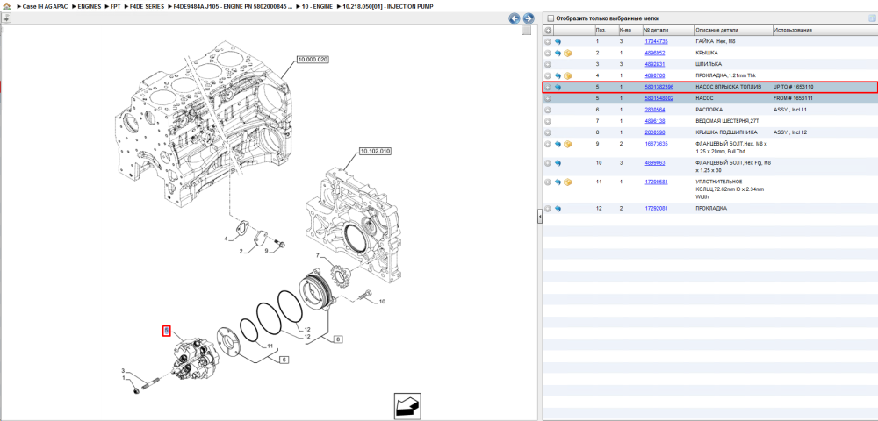The height and width of the screenshot is (421, 878).
Task: Open the 'F4DE9484A J105 - ENGINE PN' breadcrumb
Action: tap(233, 6)
